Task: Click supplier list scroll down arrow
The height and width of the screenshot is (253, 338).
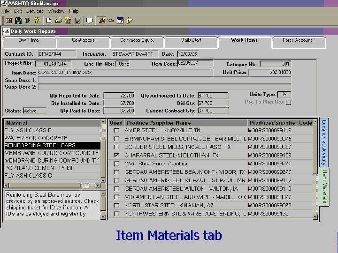Action: pyautogui.click(x=315, y=217)
